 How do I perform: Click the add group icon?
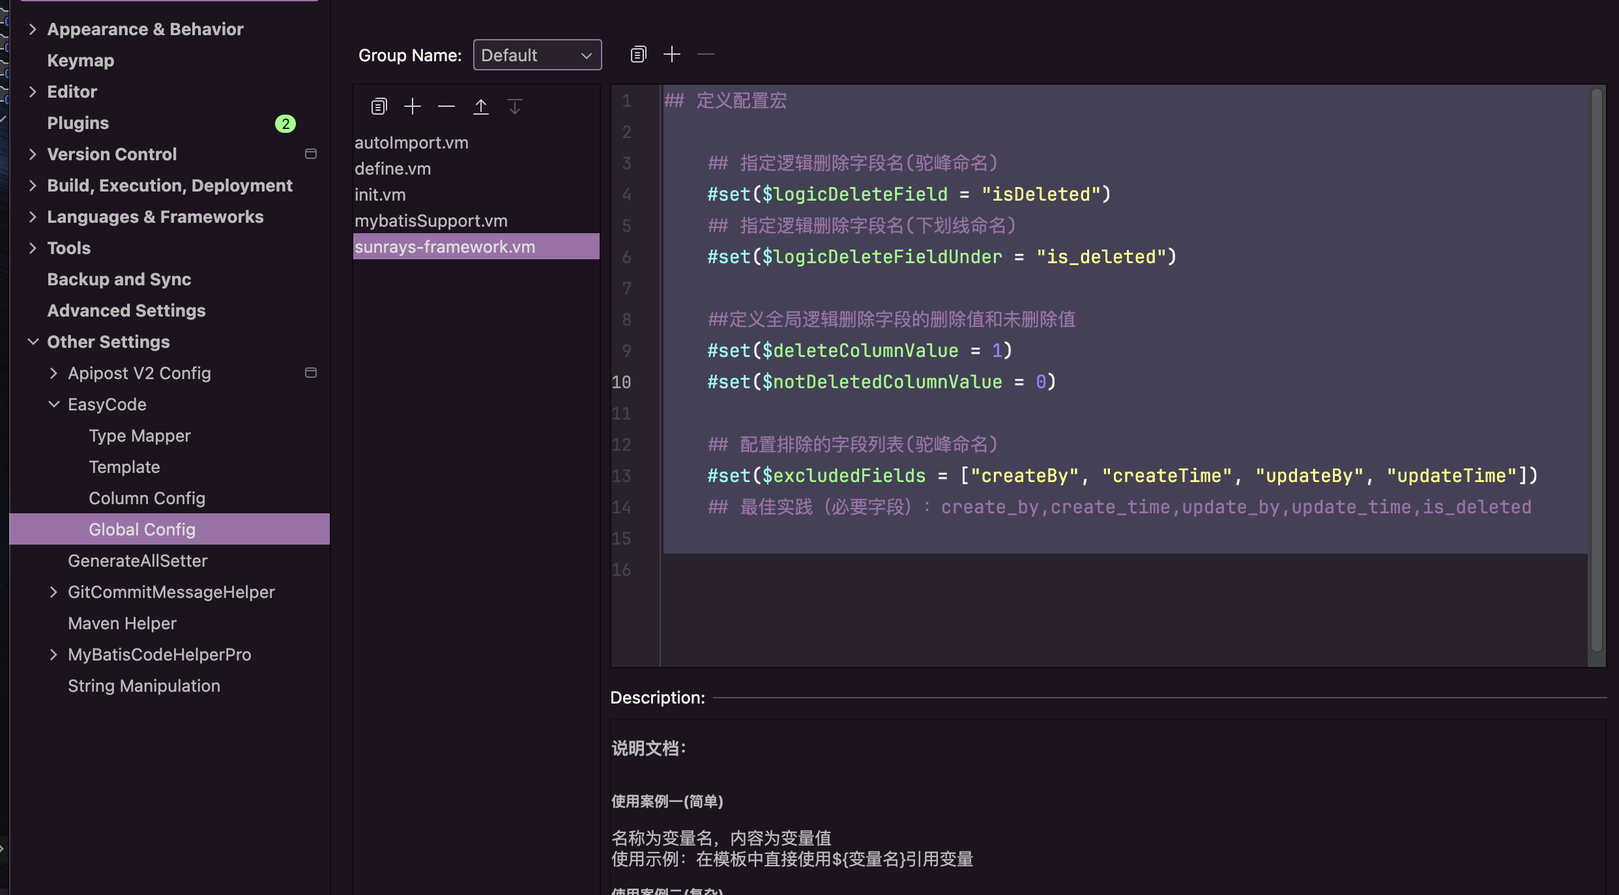point(671,53)
